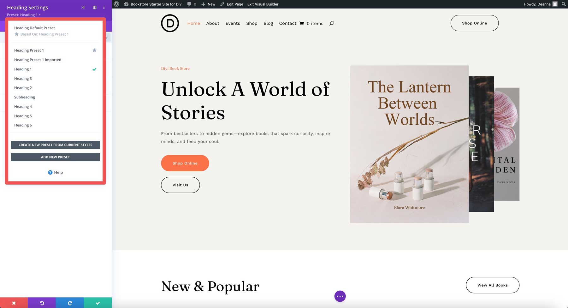Screen dimensions: 568x308
Task: Redo a change with the blue redo icon
Action: tap(70, 303)
